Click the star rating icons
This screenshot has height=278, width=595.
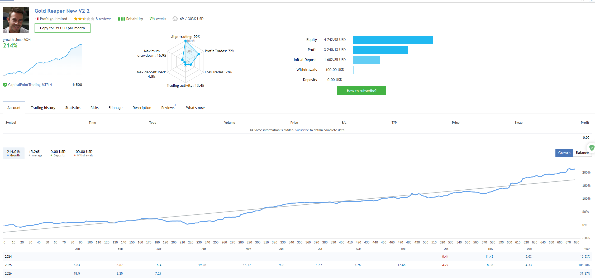coord(84,19)
